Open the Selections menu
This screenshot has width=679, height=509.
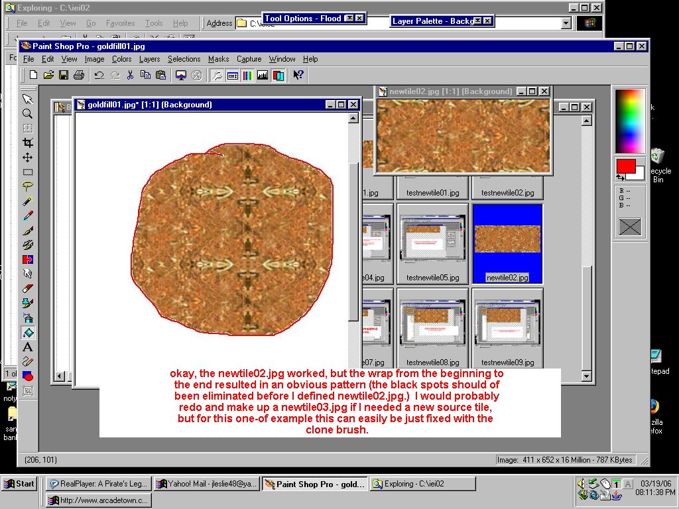tap(184, 59)
